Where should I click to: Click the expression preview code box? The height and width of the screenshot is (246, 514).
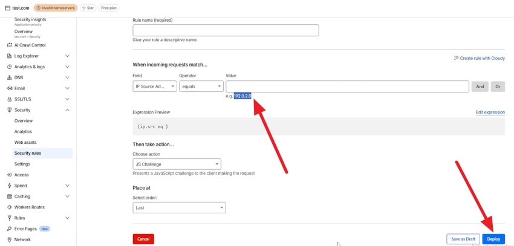[x=319, y=126]
